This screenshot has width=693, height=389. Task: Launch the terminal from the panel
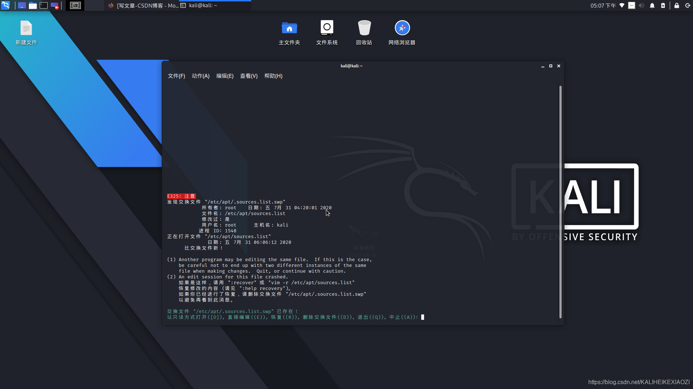44,5
